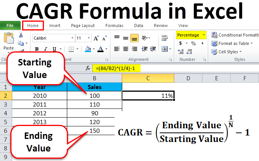Screen dimensions: 259x161
Task: Select Top Align icon
Action: [x=117, y=38]
